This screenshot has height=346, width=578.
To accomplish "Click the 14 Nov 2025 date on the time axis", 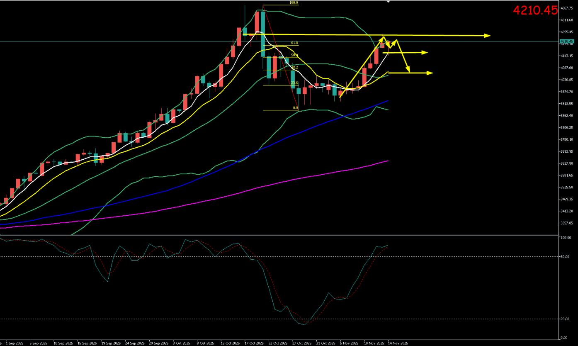I will click(398, 343).
